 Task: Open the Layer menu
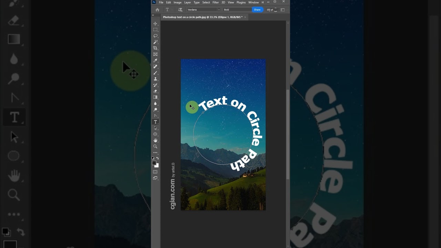click(187, 2)
